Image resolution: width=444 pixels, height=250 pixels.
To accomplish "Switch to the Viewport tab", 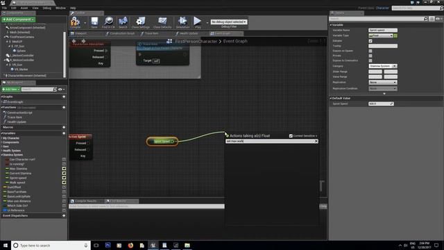I will click(80, 33).
